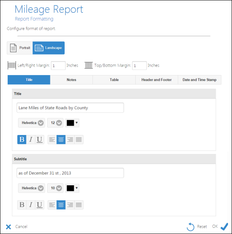Enable Underline for the Title text
This screenshot has height=234, width=232.
click(39, 140)
